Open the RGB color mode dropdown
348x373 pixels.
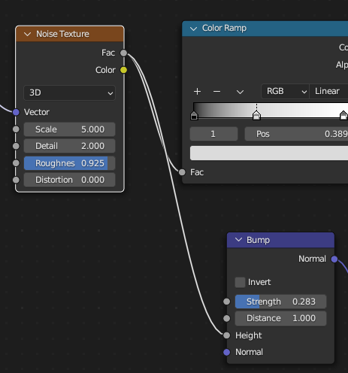click(285, 91)
